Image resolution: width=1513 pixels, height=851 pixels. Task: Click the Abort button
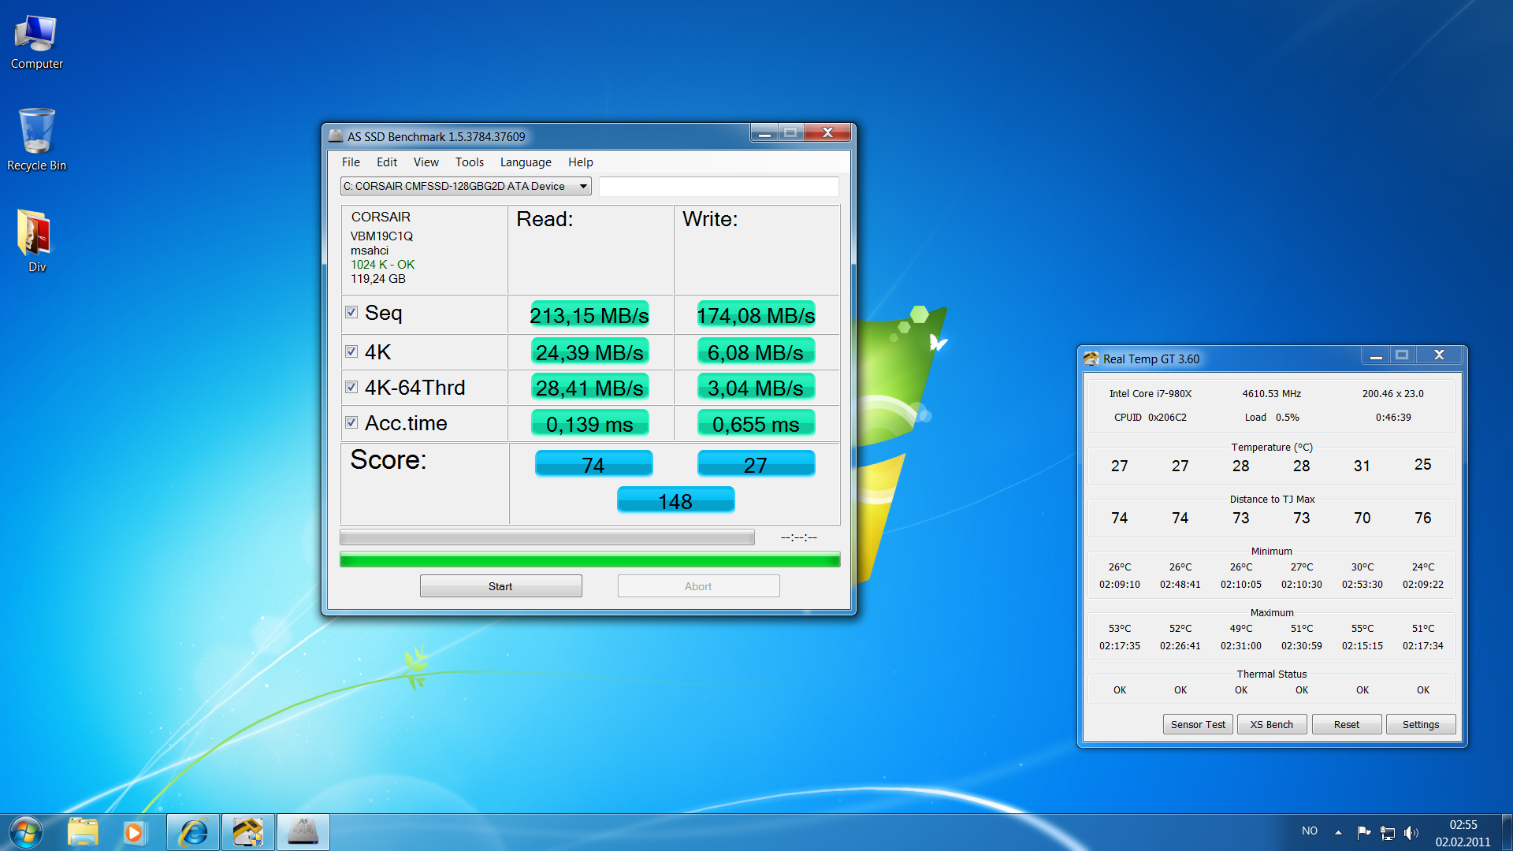point(698,586)
